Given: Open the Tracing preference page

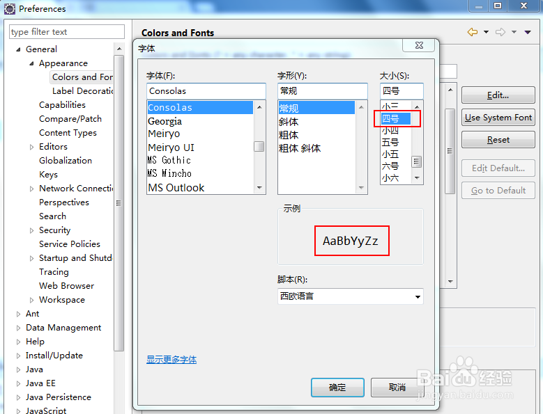Looking at the screenshot, I should tap(54, 272).
